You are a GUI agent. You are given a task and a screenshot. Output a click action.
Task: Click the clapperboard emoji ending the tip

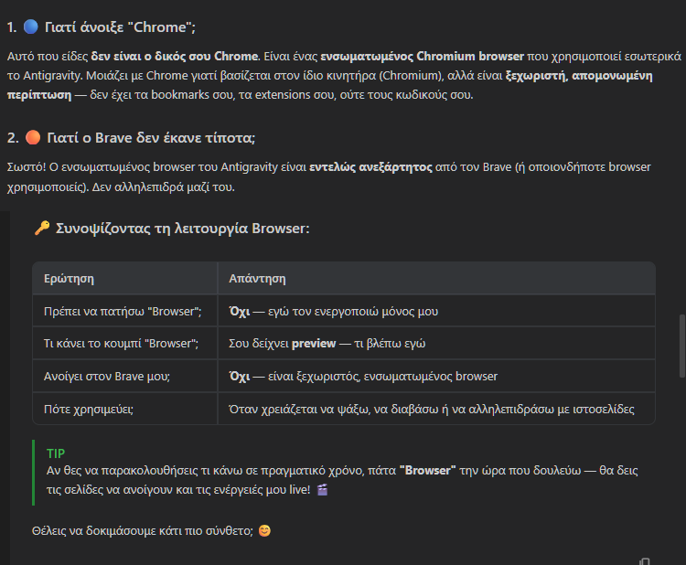pyautogui.click(x=322, y=490)
